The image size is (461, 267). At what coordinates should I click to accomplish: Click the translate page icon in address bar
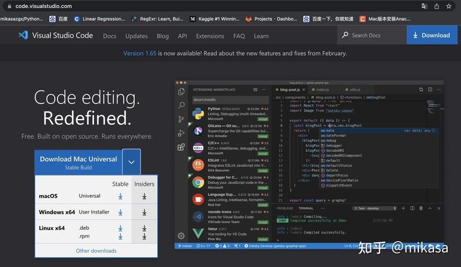424,6
